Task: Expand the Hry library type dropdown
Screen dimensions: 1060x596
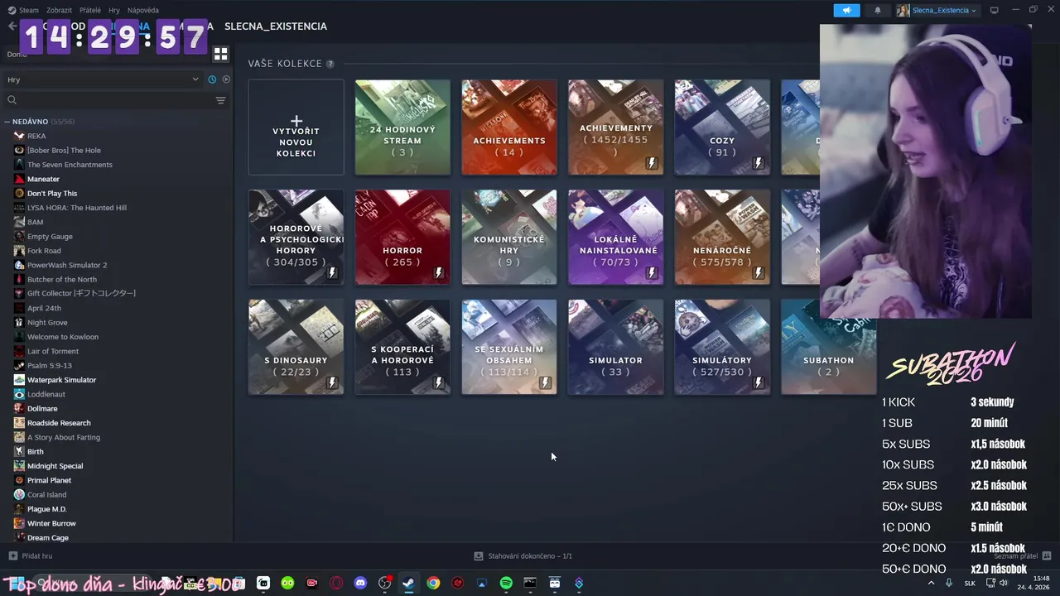Action: pos(104,79)
